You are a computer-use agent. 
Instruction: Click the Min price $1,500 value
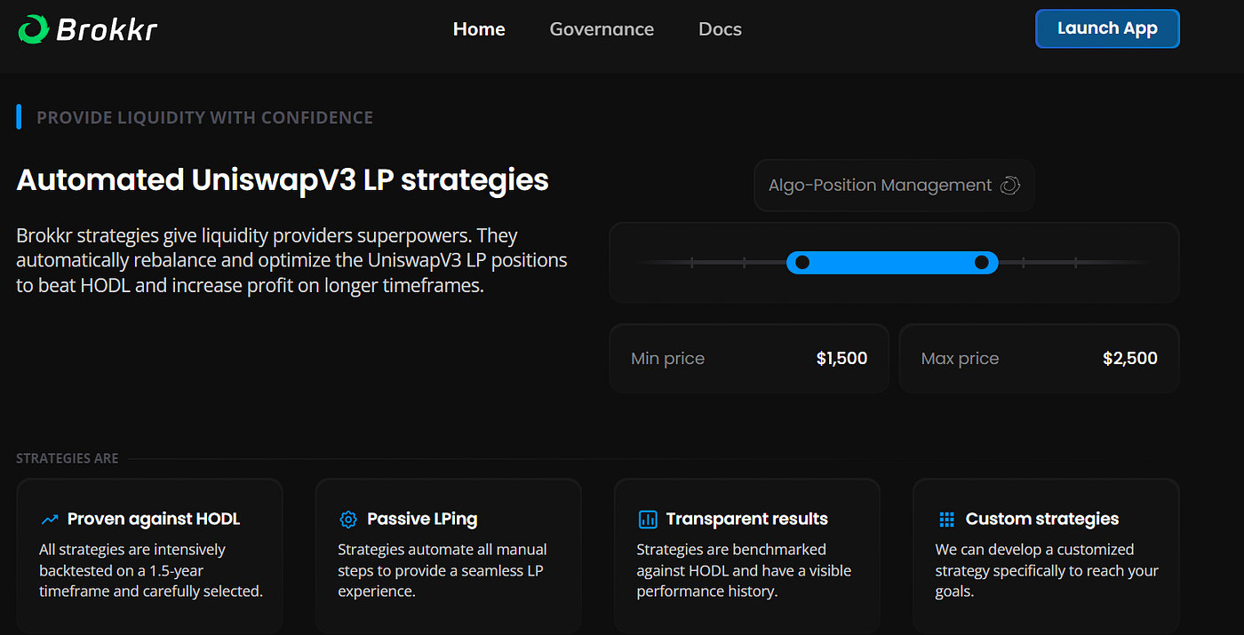coord(841,359)
